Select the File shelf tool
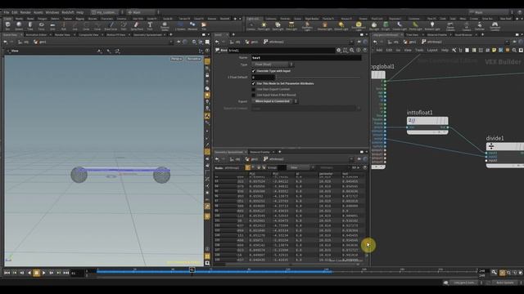The image size is (524, 294). 204,25
